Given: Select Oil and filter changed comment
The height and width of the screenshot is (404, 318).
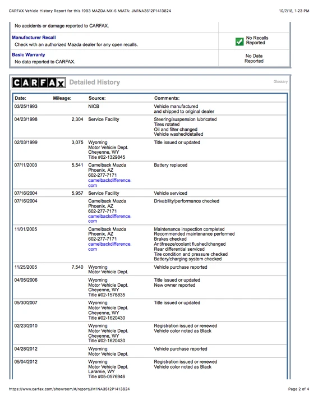Looking at the screenshot, I should pyautogui.click(x=176, y=130).
